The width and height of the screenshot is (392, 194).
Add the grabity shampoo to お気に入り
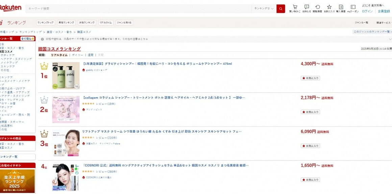pos(310,78)
